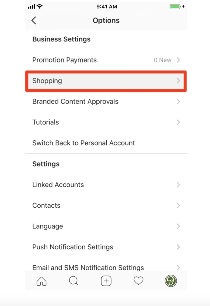Open the Home feed tab icon
210x306 pixels.
(x=41, y=281)
